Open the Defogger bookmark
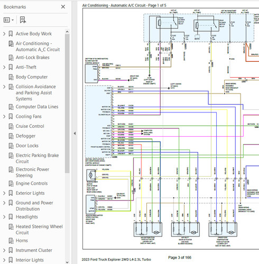The height and width of the screenshot is (264, 259). (x=25, y=136)
